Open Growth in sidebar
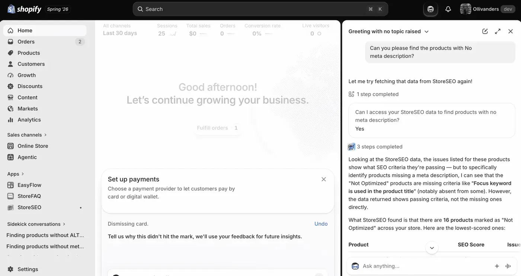The image size is (521, 276). 45,75
